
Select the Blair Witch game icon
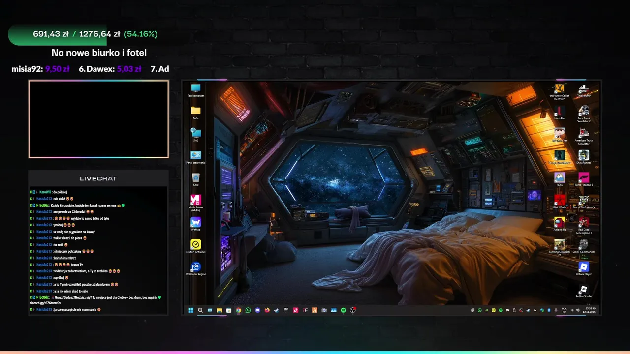(559, 201)
